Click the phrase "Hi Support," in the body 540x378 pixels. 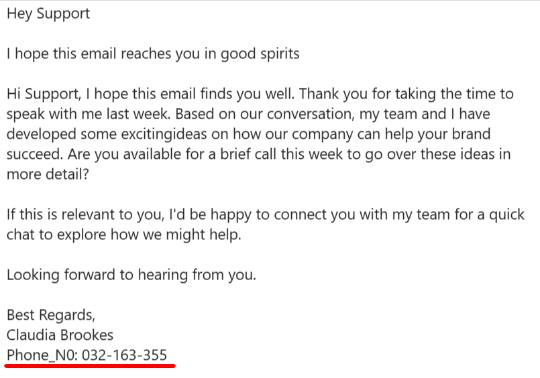click(x=44, y=94)
